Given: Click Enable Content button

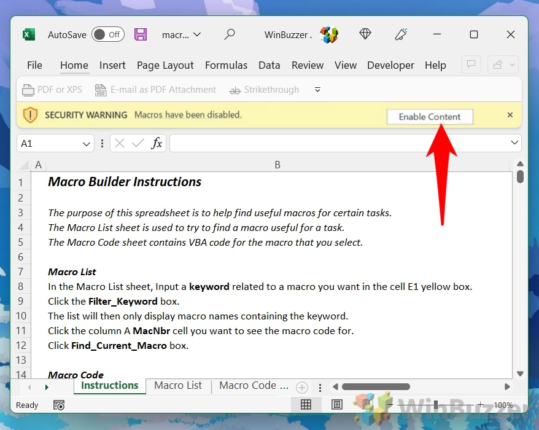Looking at the screenshot, I should [430, 117].
